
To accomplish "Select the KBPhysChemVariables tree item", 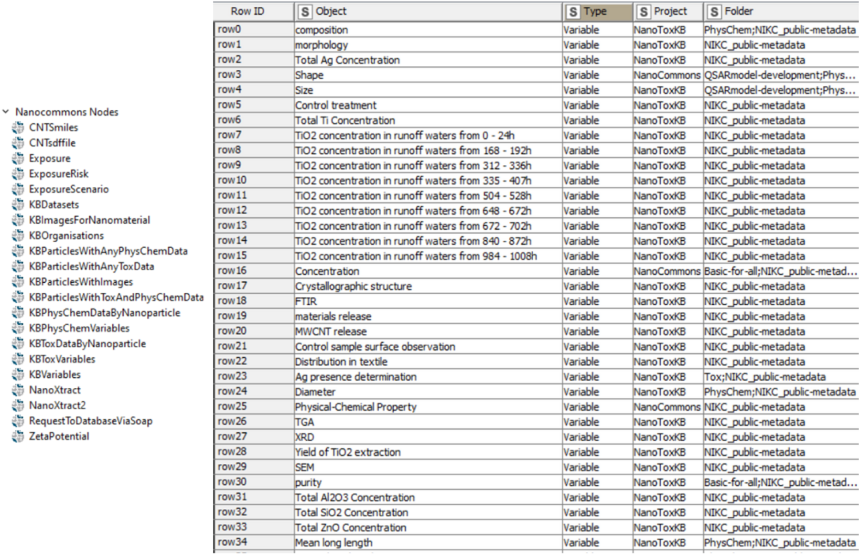I will [79, 328].
